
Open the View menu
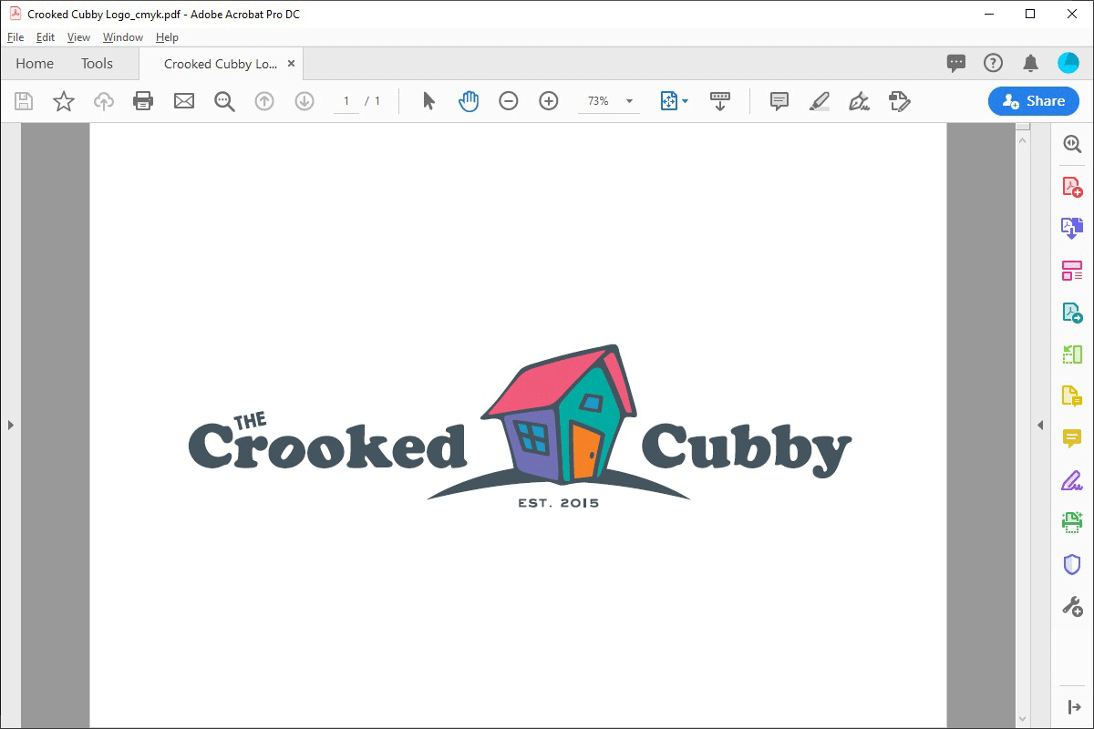coord(79,37)
